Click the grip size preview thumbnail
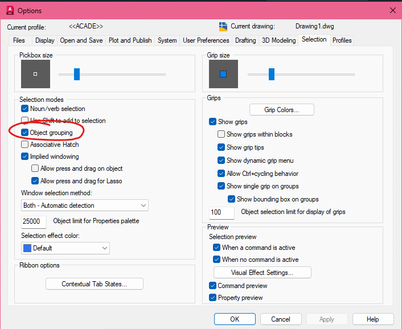The height and width of the screenshot is (329, 402). click(x=223, y=74)
